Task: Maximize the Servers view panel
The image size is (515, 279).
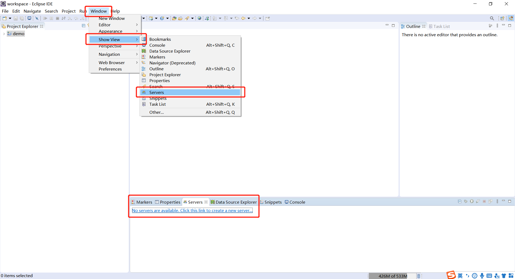Action: pos(510,201)
